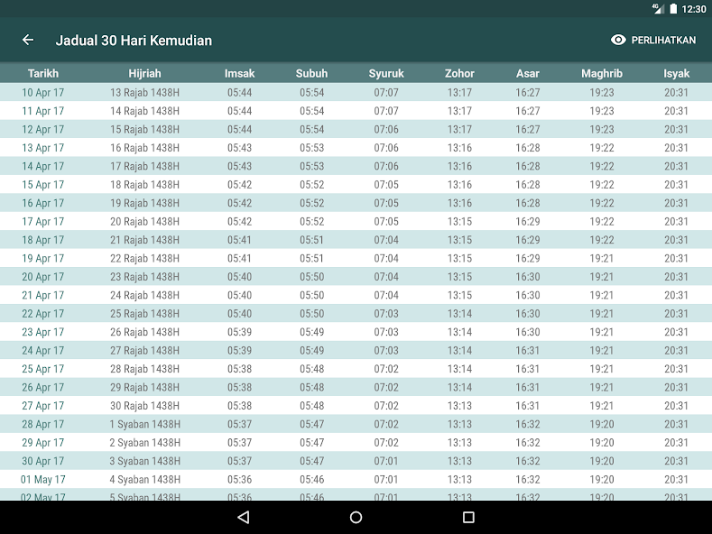Tap the 4G signal status icon

(x=657, y=8)
